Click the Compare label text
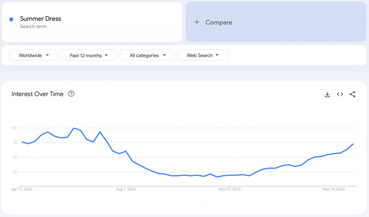Screen dimensions: 369x217 click(x=219, y=22)
